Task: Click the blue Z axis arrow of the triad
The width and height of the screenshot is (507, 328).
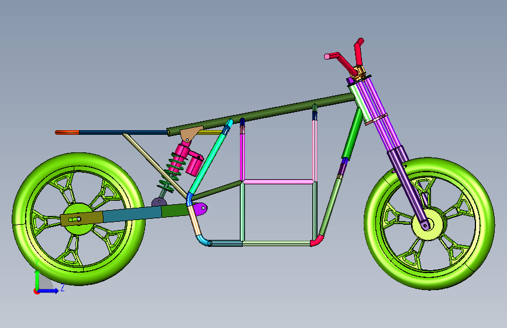Action: [49, 291]
